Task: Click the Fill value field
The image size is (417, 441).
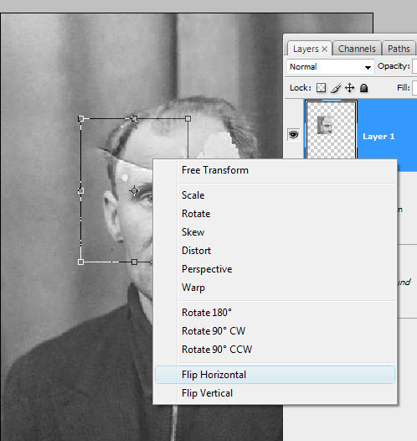Action: tap(414, 88)
